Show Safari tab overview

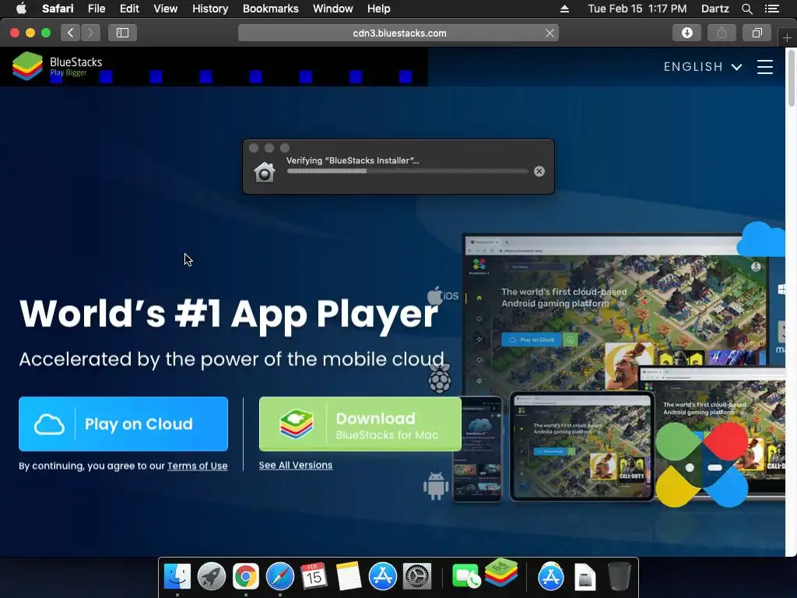[757, 33]
